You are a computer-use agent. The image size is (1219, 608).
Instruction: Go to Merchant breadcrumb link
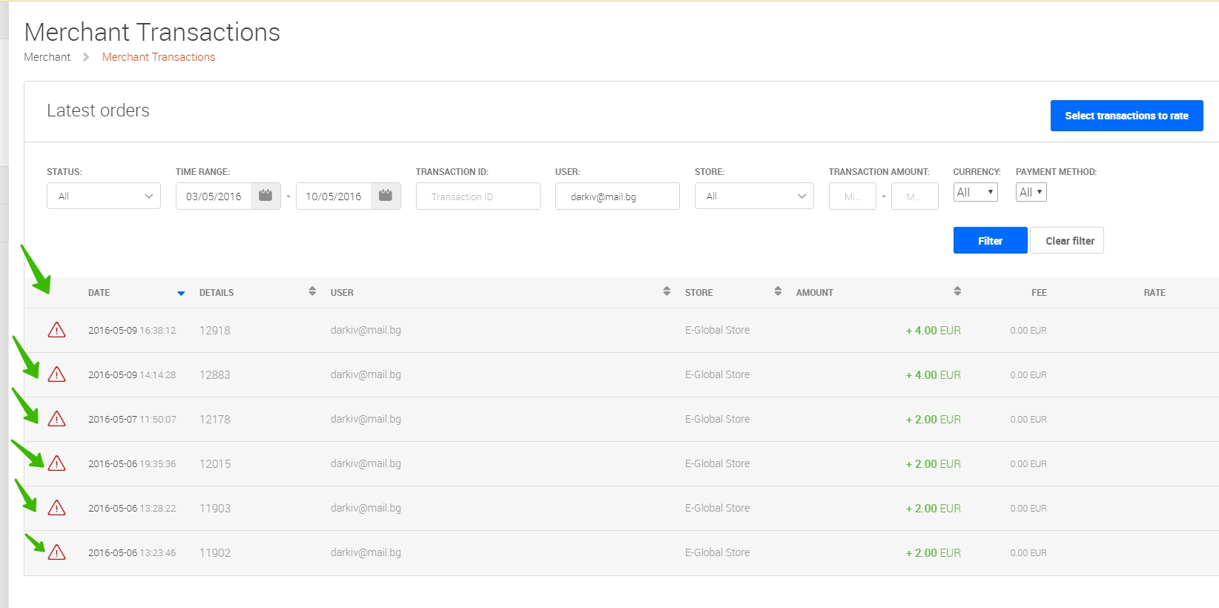click(47, 57)
